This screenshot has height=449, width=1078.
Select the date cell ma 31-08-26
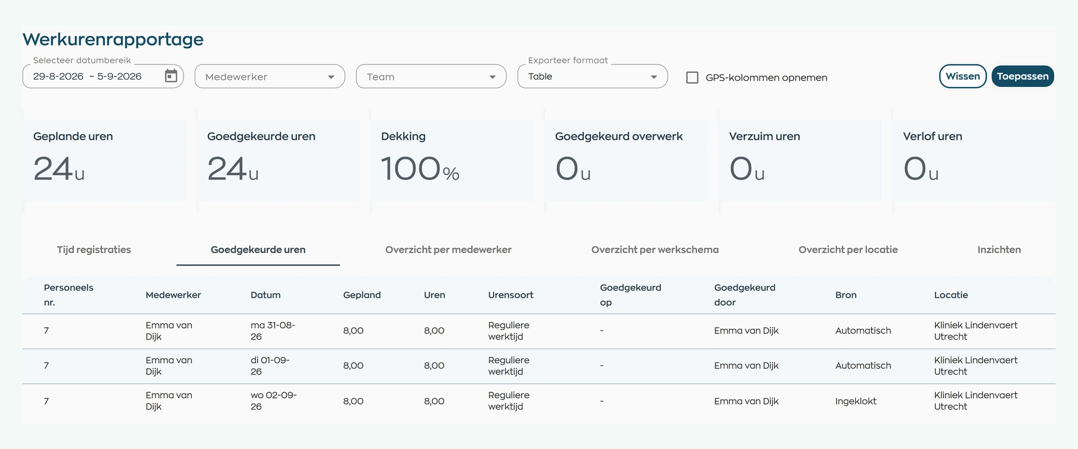point(272,331)
